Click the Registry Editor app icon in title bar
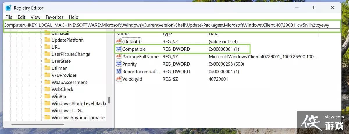This screenshot has height=134, width=349. (8, 8)
